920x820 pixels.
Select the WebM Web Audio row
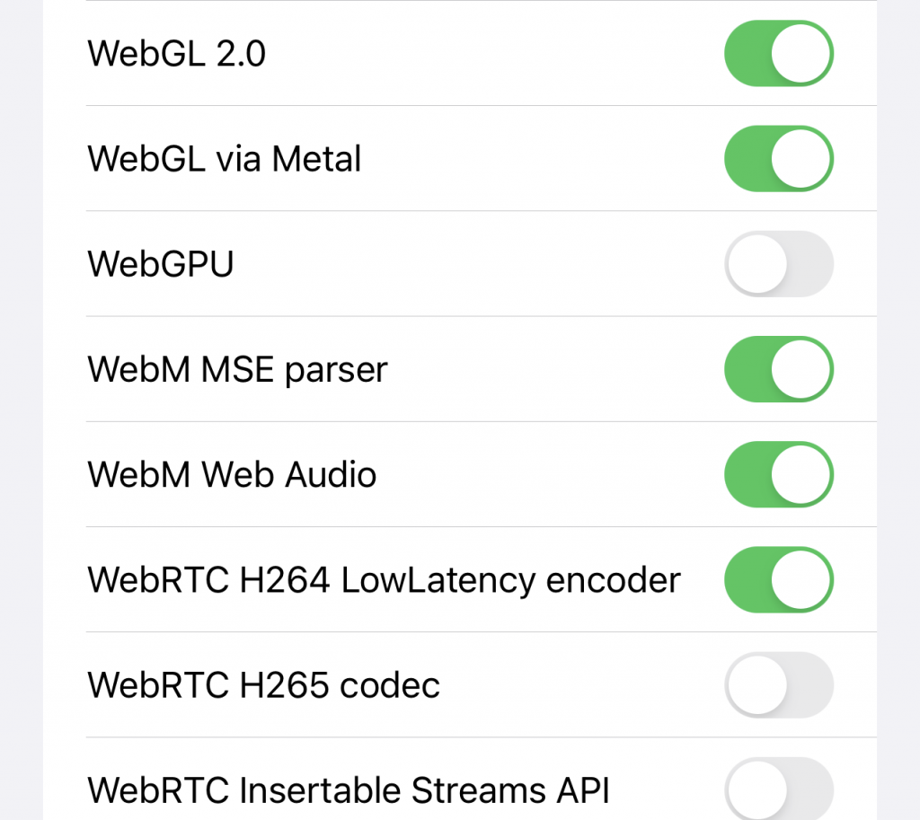click(232, 474)
